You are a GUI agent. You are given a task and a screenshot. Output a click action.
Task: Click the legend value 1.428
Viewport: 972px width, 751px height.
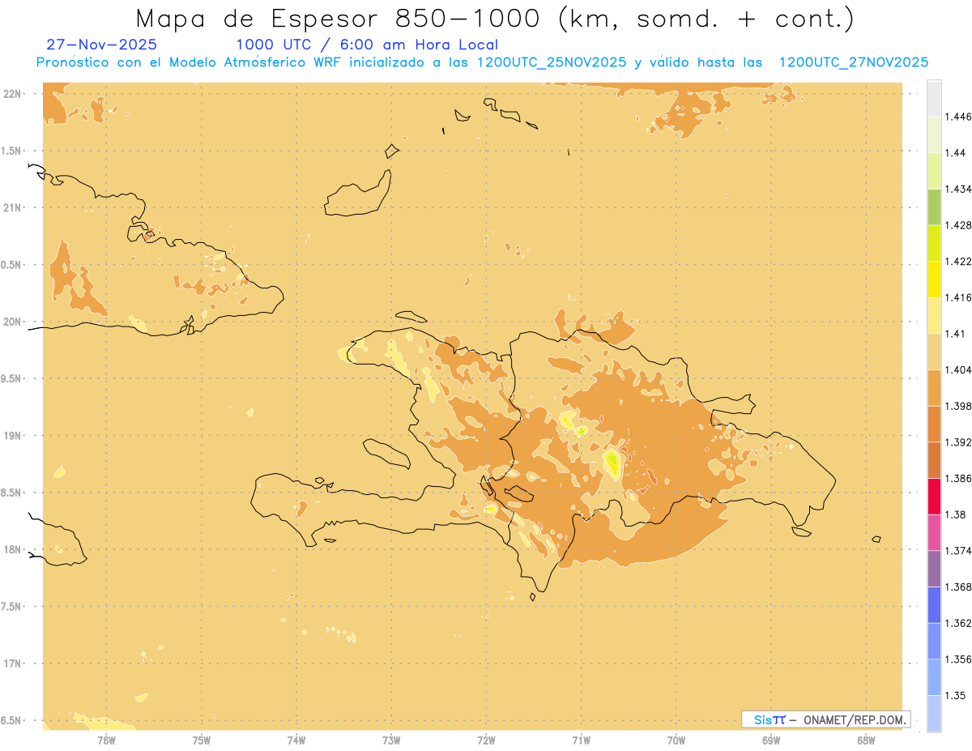[x=957, y=225]
